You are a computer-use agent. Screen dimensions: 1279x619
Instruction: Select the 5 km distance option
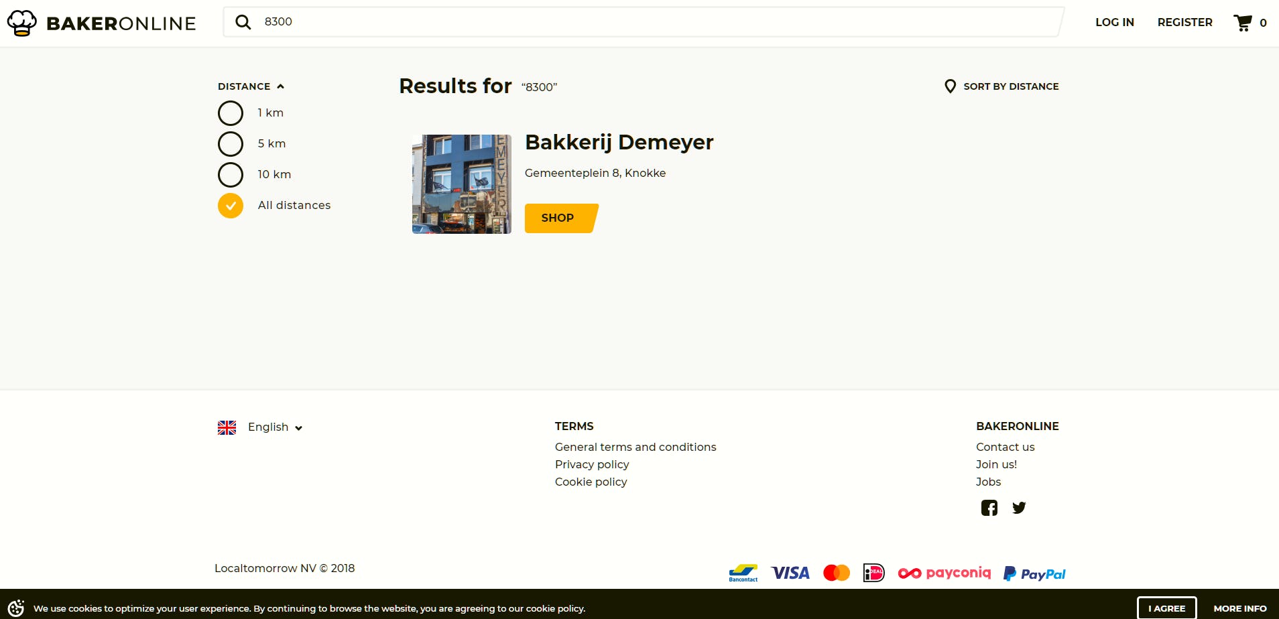click(231, 144)
